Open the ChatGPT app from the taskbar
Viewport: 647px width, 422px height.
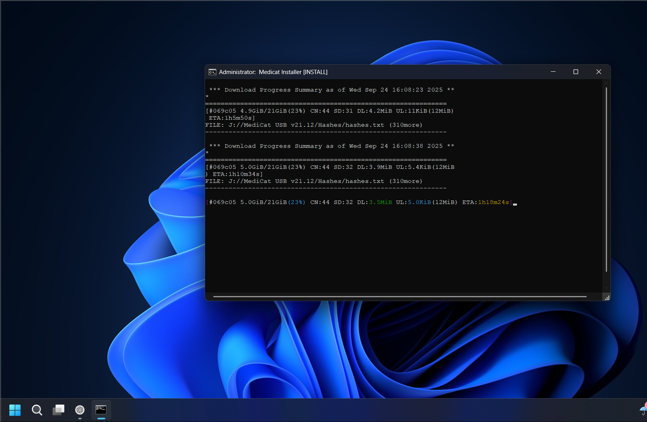click(80, 410)
